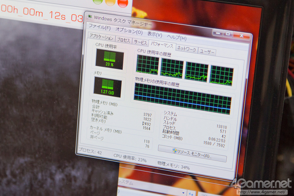Click the ページ value 118

click(147, 141)
